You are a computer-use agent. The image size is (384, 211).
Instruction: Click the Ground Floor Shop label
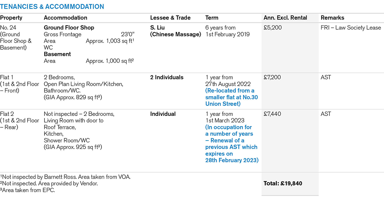point(69,28)
